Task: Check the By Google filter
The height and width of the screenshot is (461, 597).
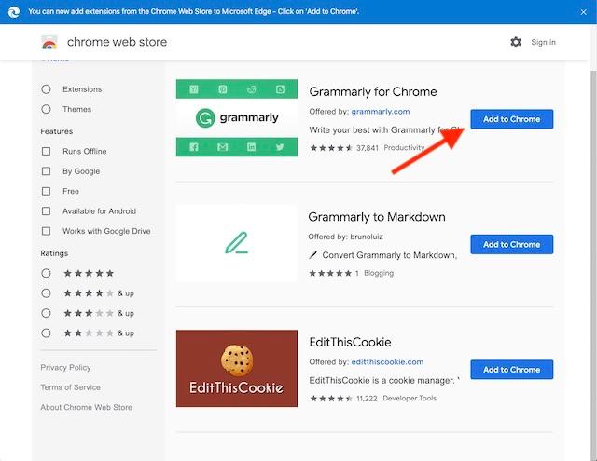Action: coord(46,171)
